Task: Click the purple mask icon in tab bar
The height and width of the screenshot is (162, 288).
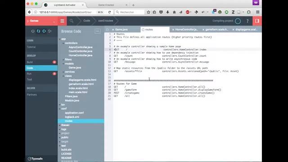Action: tap(256, 3)
